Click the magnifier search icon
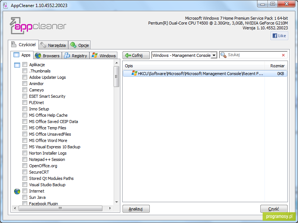 tap(223, 55)
